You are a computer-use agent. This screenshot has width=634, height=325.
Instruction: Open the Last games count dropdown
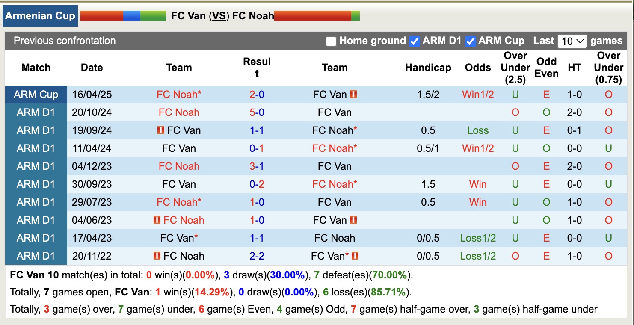572,41
